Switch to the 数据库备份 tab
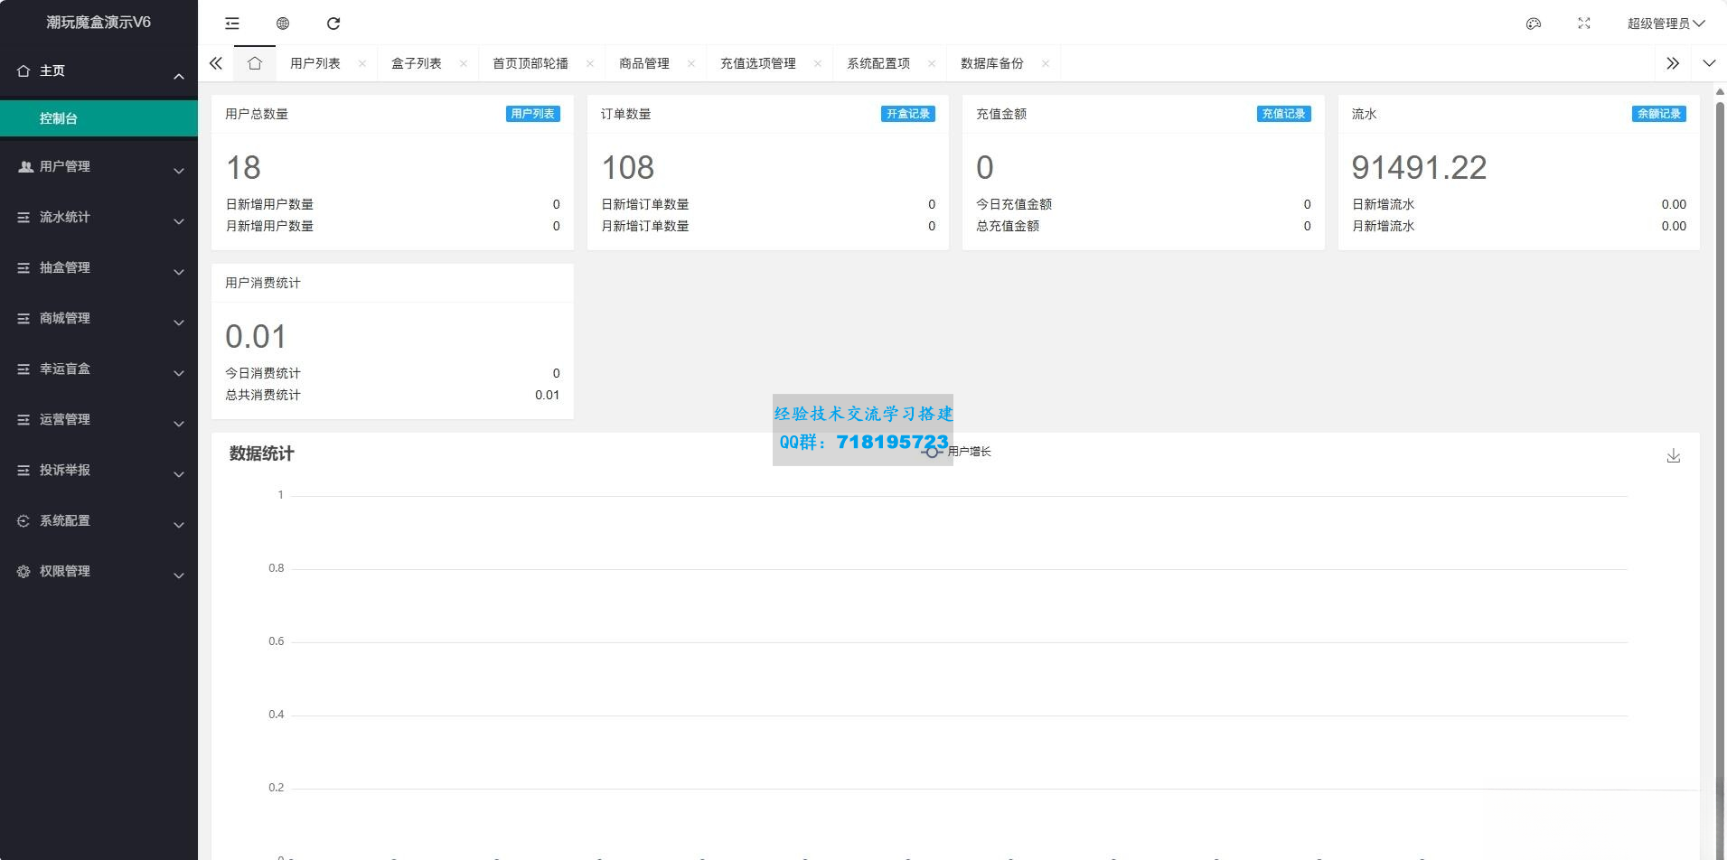Image resolution: width=1727 pixels, height=860 pixels. pyautogui.click(x=992, y=63)
